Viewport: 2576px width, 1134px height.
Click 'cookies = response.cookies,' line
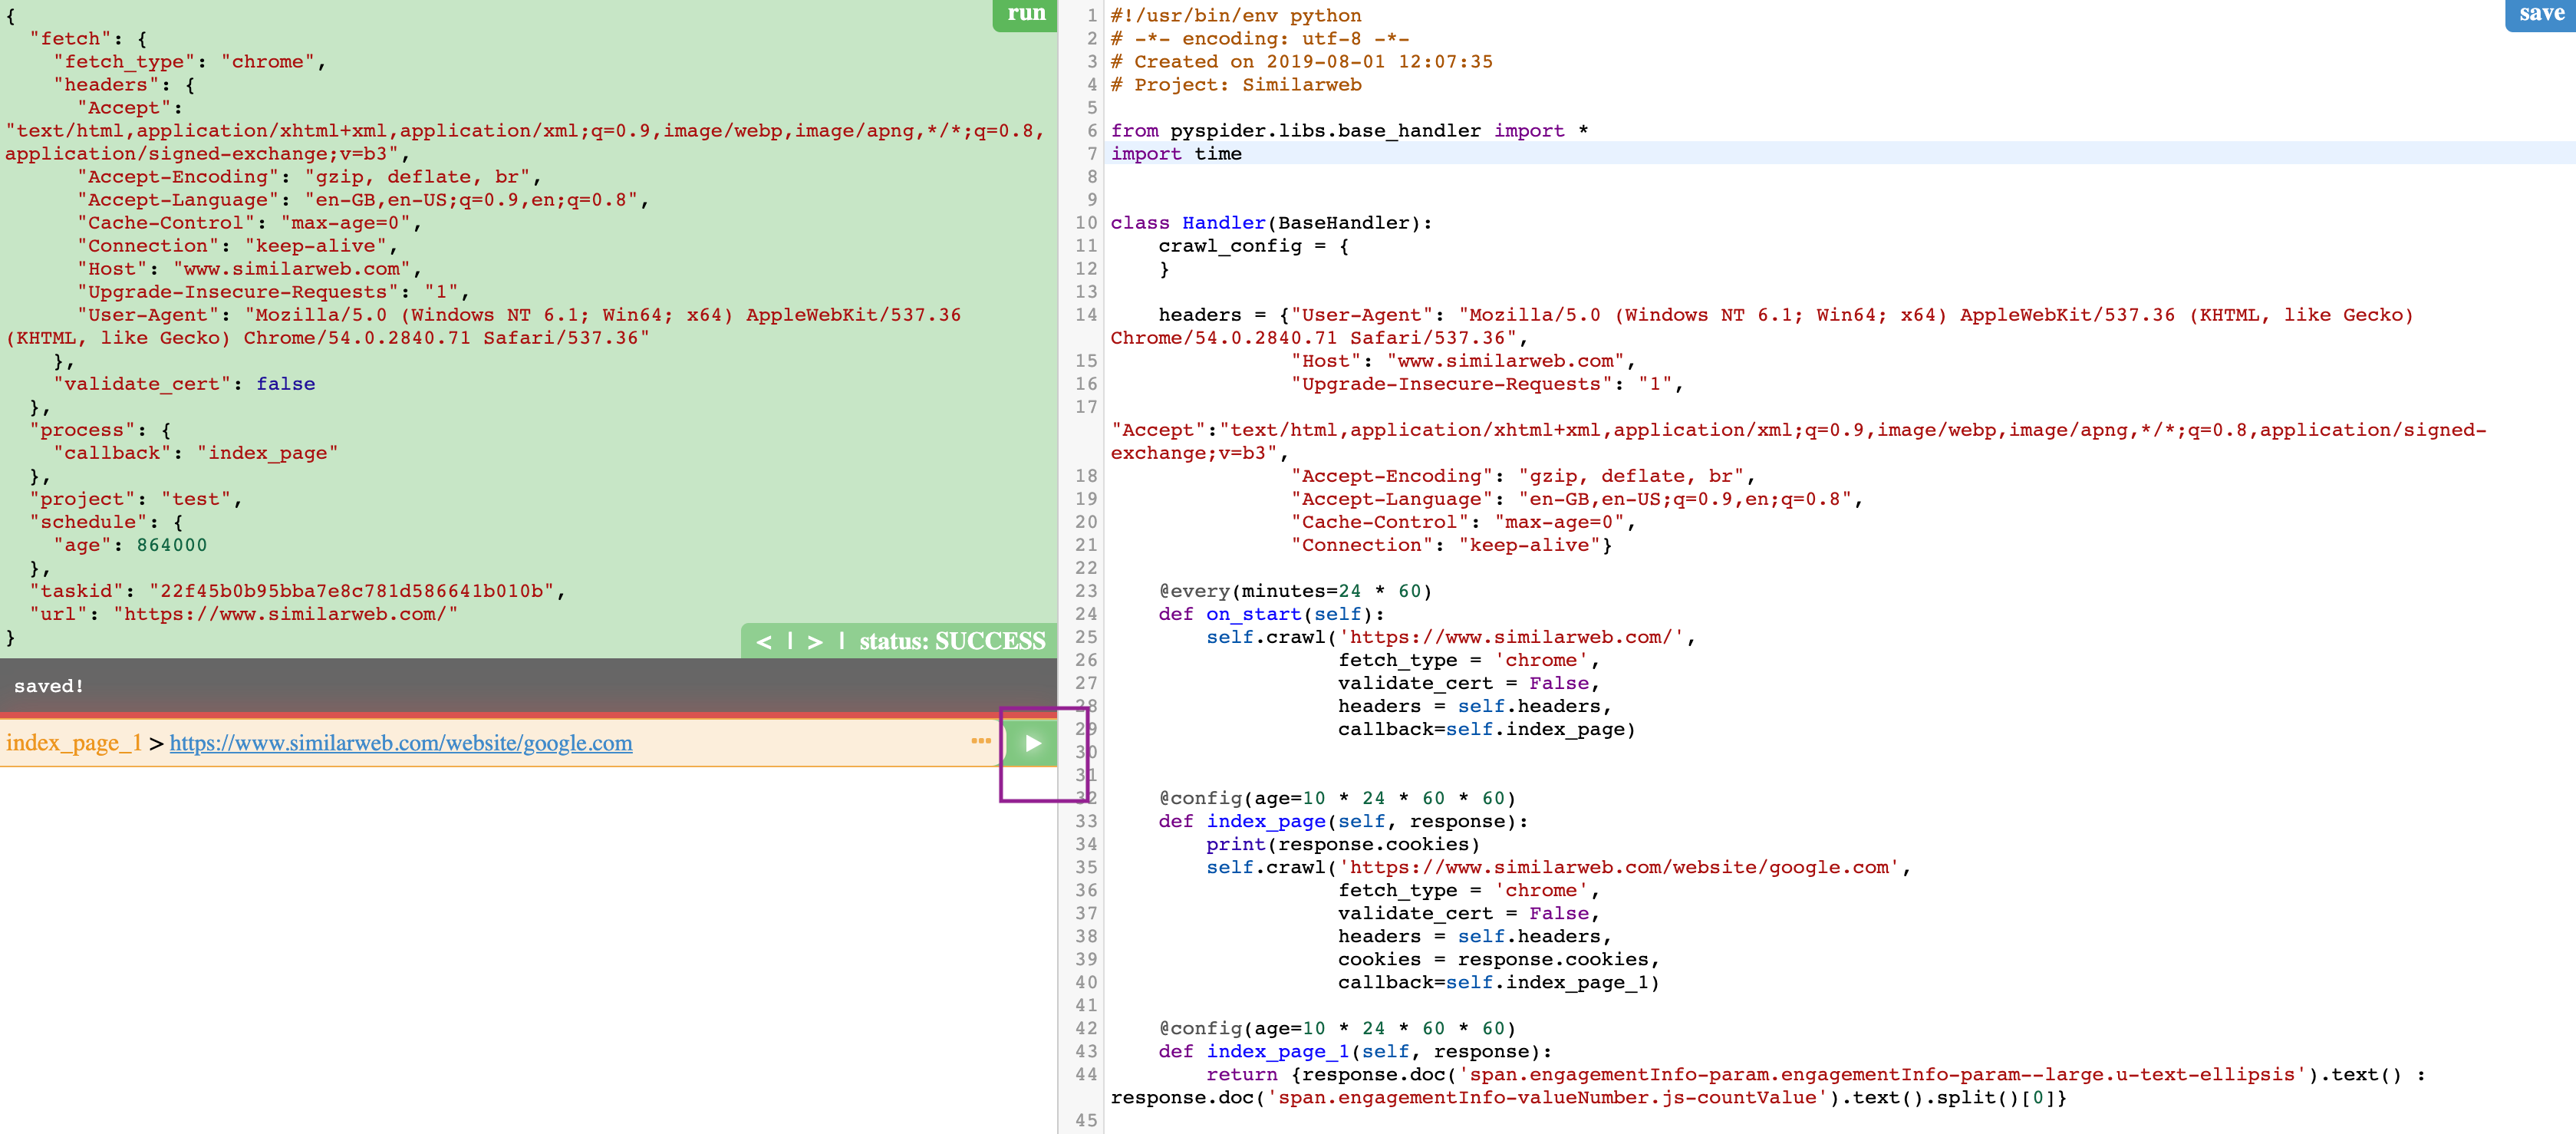pyautogui.click(x=1499, y=959)
